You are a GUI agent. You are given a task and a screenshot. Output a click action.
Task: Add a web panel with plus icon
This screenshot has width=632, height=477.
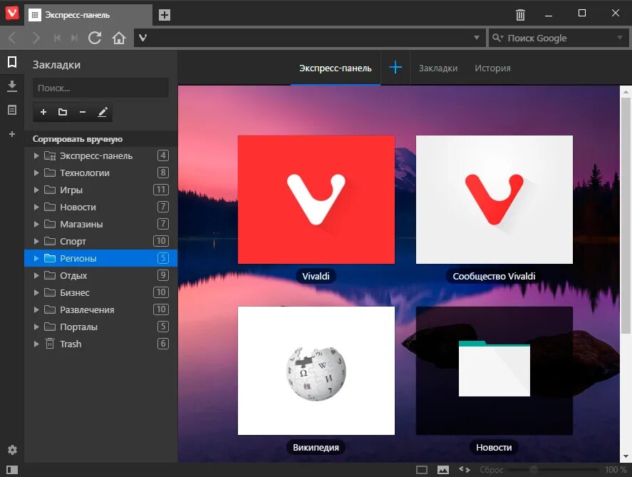12,134
